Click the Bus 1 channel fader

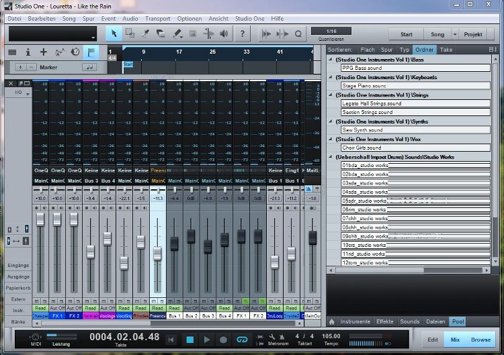(x=174, y=244)
